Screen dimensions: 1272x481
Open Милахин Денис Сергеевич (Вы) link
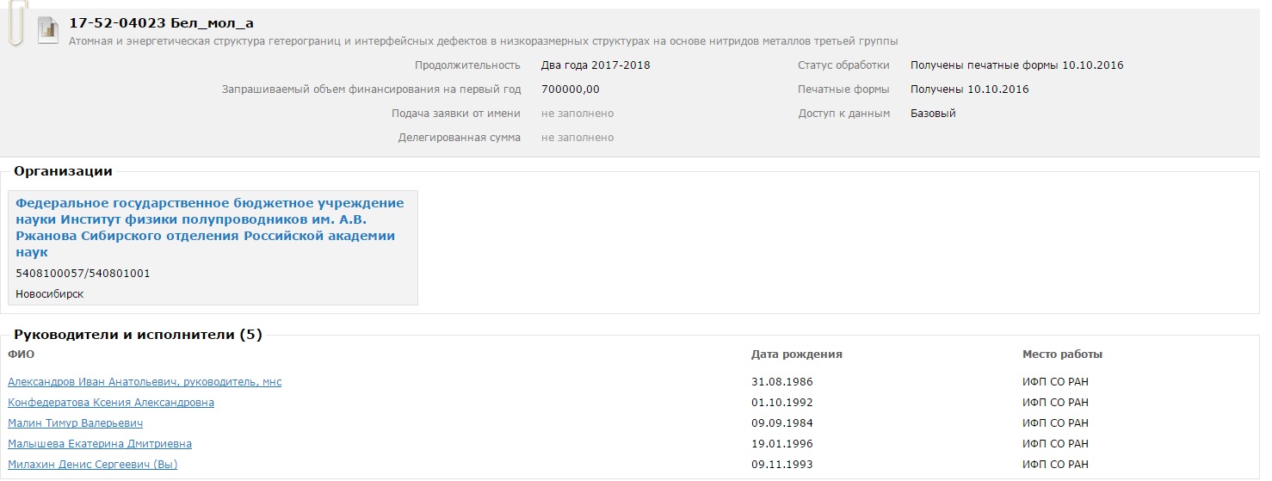92,465
